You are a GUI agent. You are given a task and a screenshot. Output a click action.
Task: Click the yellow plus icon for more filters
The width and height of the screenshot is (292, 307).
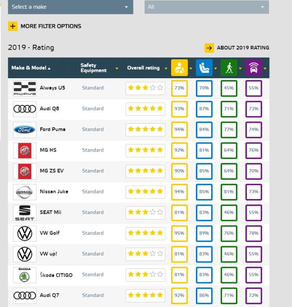pos(13,26)
